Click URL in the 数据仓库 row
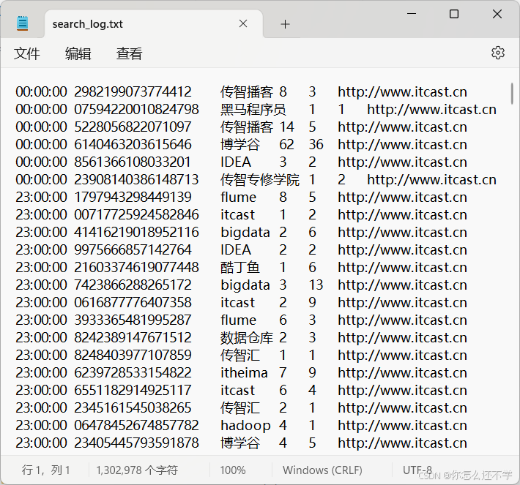The height and width of the screenshot is (485, 520). coord(402,337)
